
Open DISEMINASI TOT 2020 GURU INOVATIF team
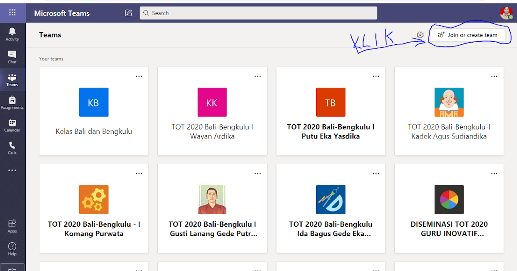coord(449,229)
